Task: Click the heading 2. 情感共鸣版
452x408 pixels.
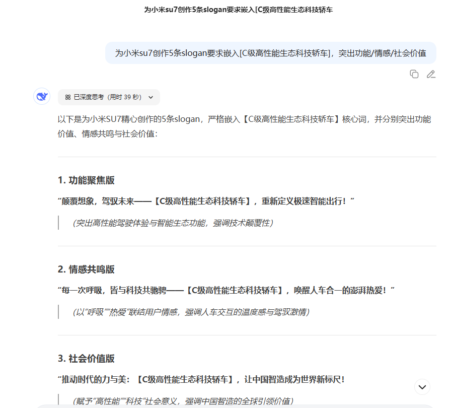Action: coord(86,269)
